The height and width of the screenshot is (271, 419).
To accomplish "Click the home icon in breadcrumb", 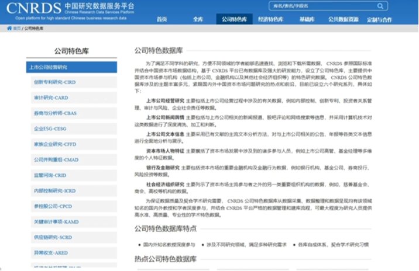I will [9, 28].
